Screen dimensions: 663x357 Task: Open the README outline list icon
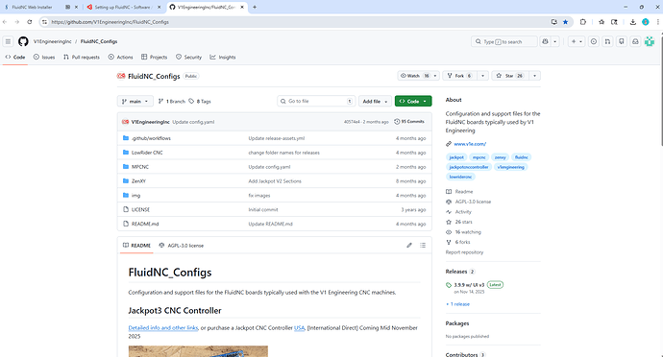[x=423, y=245]
